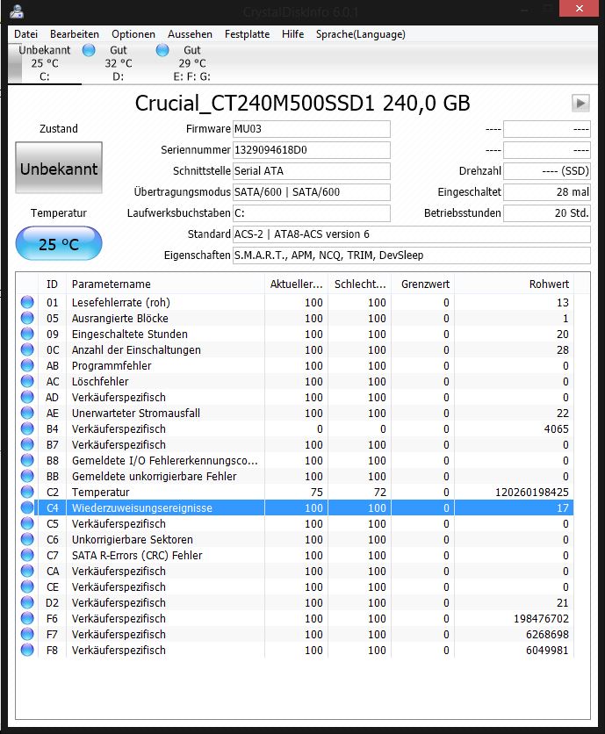Select the Wiederzuweisungsereignisse row text
Screen dimensions: 605x734
pos(142,507)
